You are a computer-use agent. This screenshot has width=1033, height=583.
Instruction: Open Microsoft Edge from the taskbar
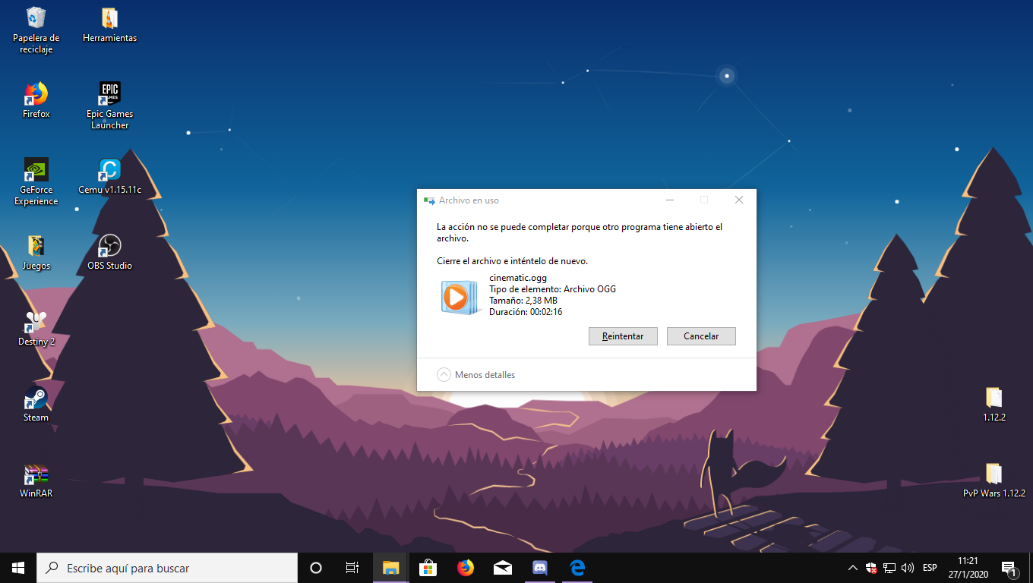(x=577, y=568)
